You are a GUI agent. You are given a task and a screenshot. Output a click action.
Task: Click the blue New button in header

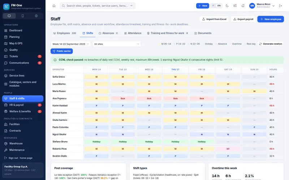click(x=202, y=6)
